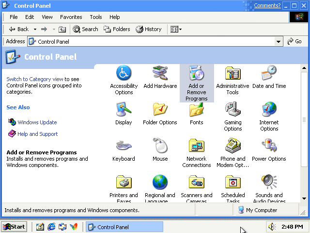
Task: Open the Mouse settings icon
Action: point(160,147)
